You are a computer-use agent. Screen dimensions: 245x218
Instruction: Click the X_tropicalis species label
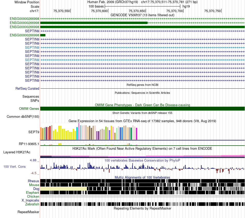point(30,200)
